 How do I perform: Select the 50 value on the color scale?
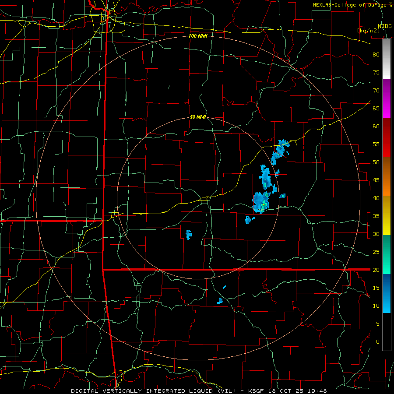click(x=376, y=162)
